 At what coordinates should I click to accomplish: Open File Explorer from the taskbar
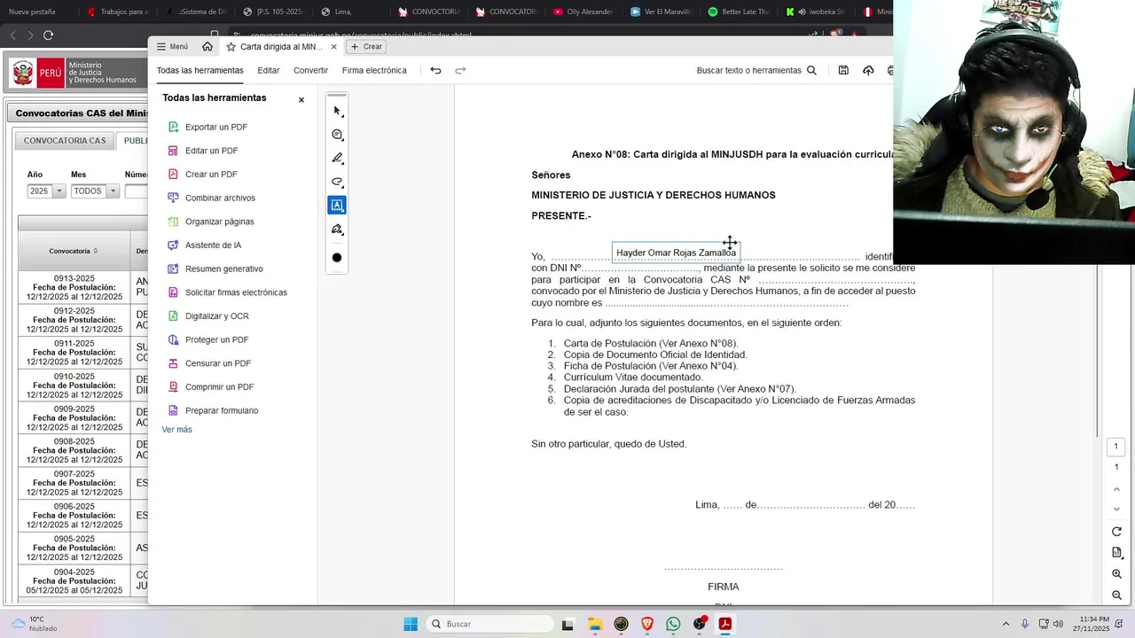pos(594,624)
